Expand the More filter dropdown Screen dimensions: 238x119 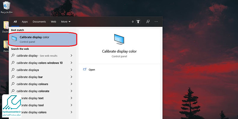(x=66, y=22)
